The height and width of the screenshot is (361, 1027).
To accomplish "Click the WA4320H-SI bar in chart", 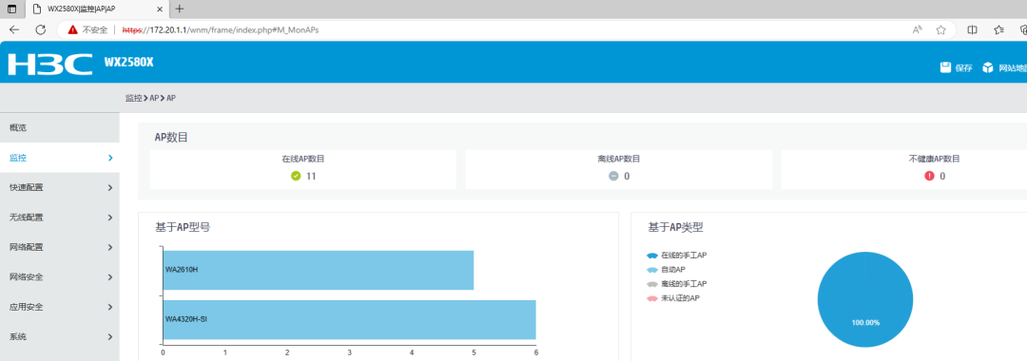I will [349, 319].
